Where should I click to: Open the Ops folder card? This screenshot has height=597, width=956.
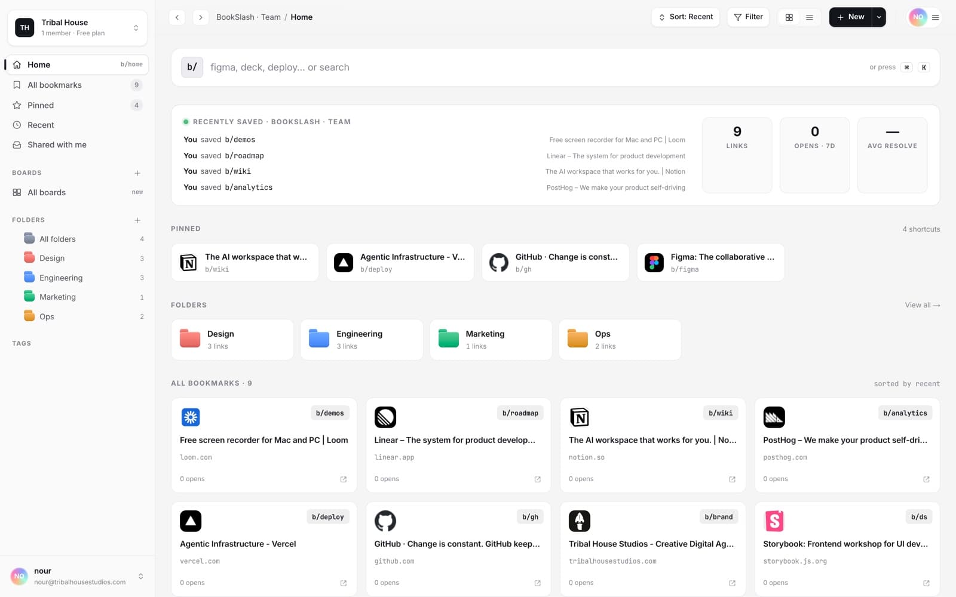[620, 340]
